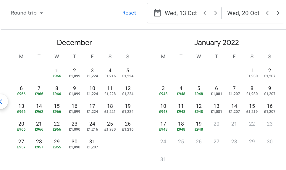The width and height of the screenshot is (286, 170).
Task: Click the calendar icon beside departure date
Action: 157,13
